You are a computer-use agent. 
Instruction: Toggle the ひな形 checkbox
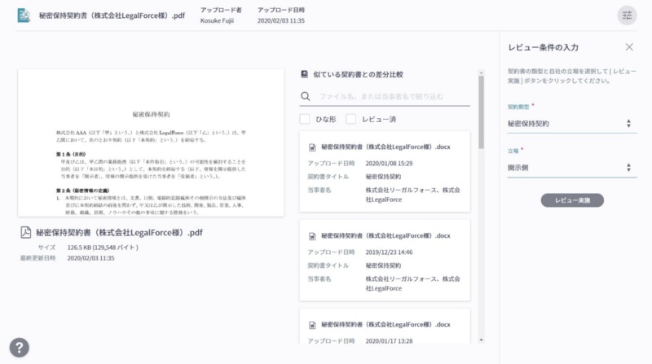coord(304,119)
